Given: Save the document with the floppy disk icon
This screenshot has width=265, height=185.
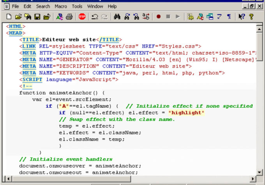Looking at the screenshot, I should (x=37, y=16).
